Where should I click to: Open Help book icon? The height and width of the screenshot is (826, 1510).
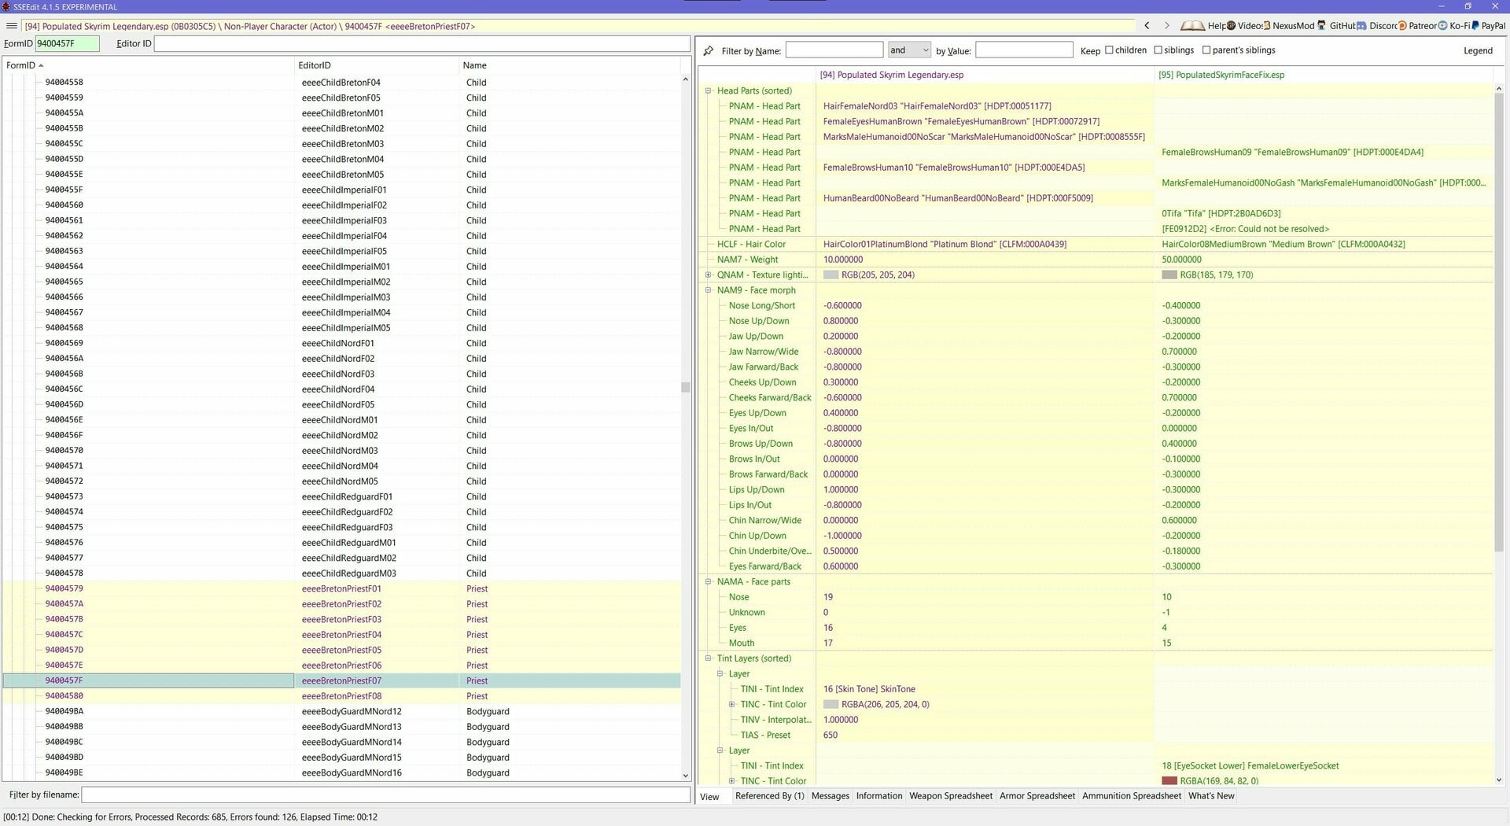click(1192, 26)
